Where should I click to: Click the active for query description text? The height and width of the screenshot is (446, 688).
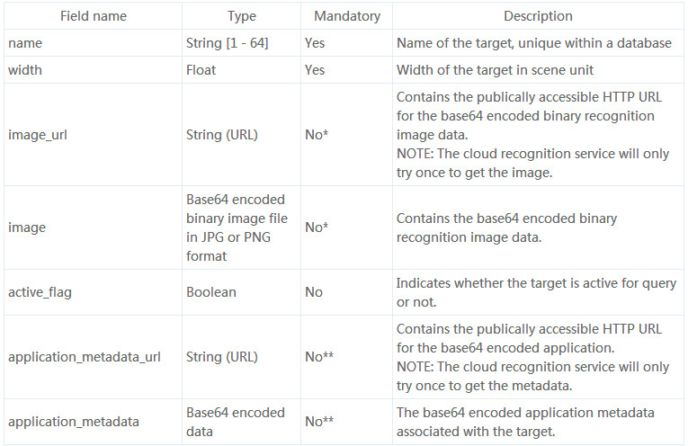click(x=536, y=292)
